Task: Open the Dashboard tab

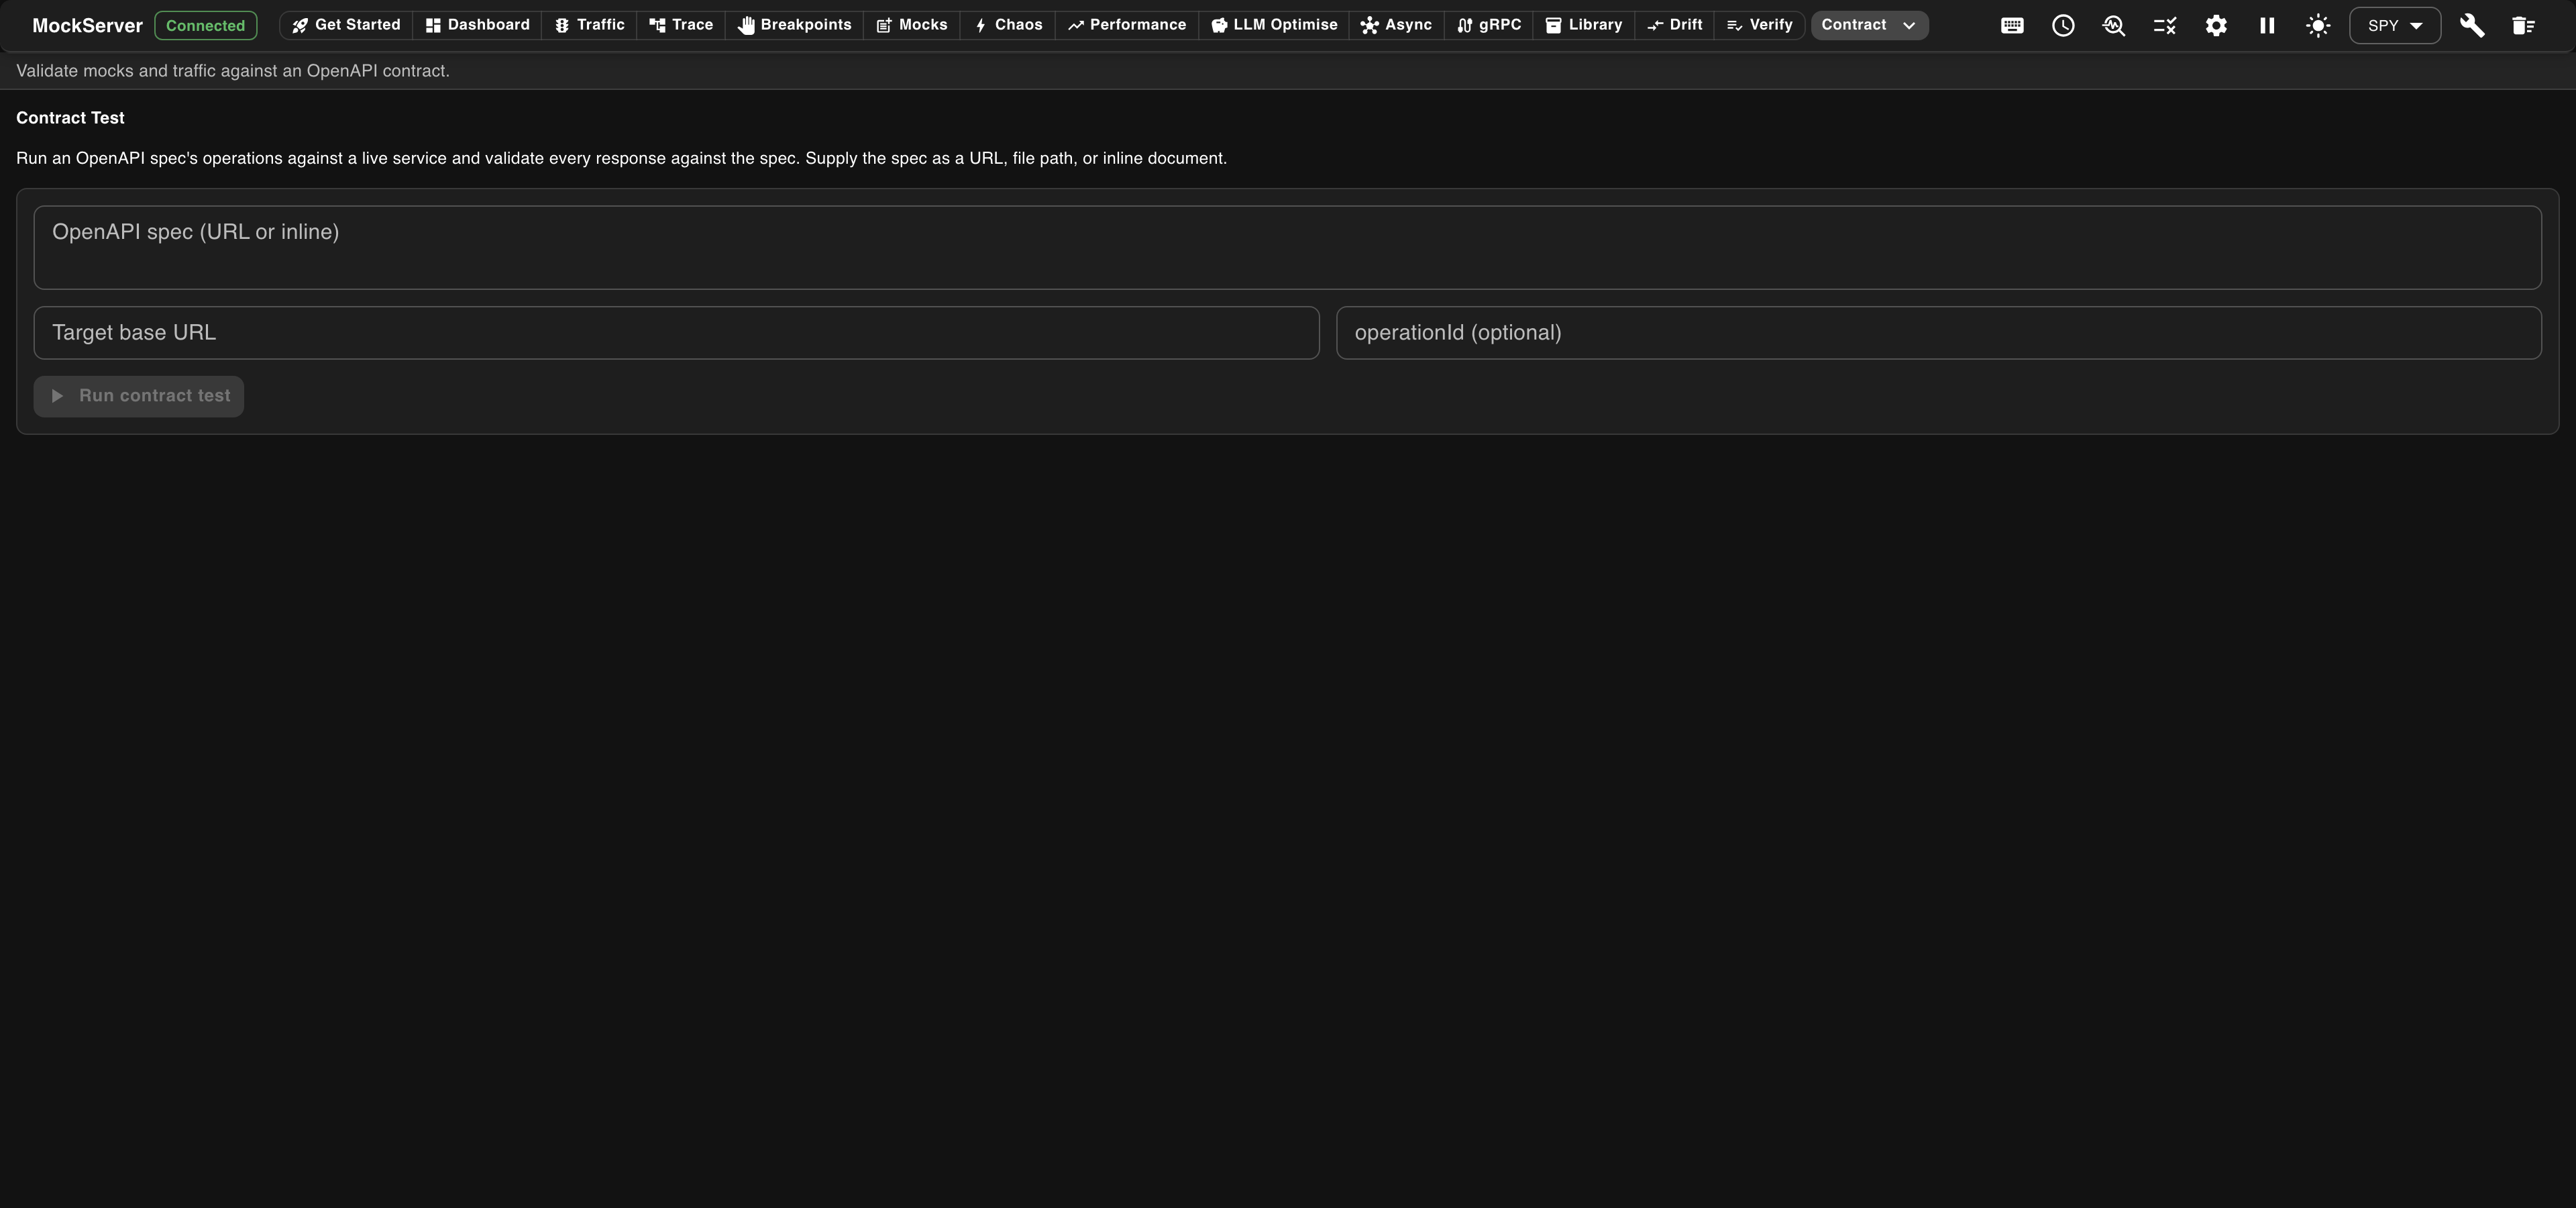Action: pyautogui.click(x=478, y=25)
